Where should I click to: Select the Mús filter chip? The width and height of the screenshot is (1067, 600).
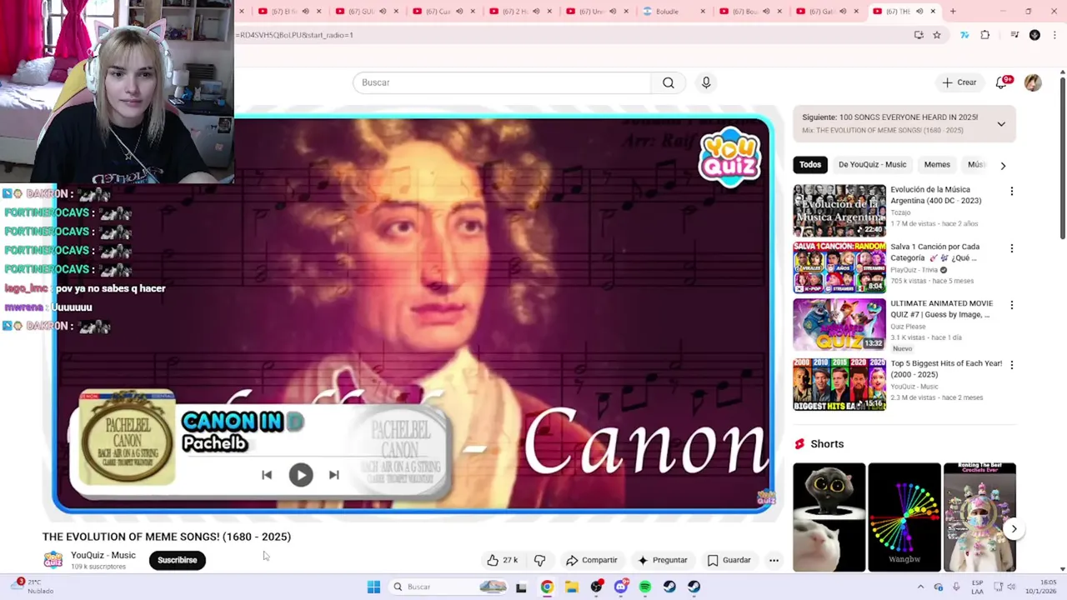pyautogui.click(x=974, y=165)
